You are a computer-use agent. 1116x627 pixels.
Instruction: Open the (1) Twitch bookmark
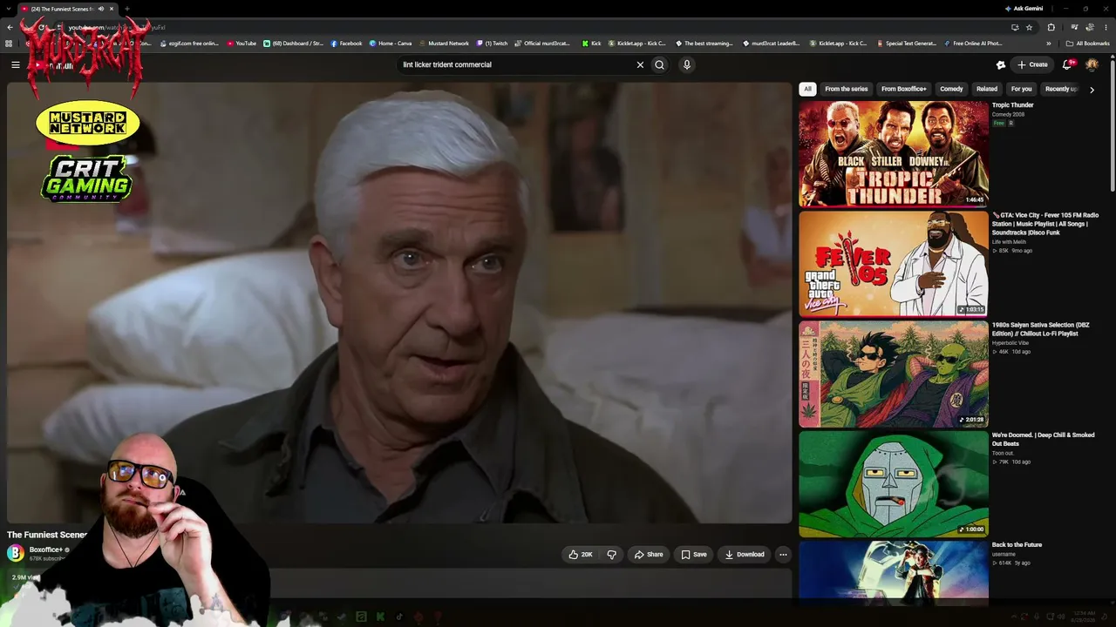coord(492,44)
